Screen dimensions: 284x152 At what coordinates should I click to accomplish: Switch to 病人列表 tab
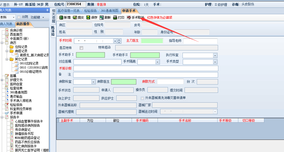pyautogui.click(x=6, y=24)
